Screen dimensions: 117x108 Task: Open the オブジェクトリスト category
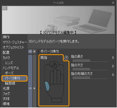[13, 47]
